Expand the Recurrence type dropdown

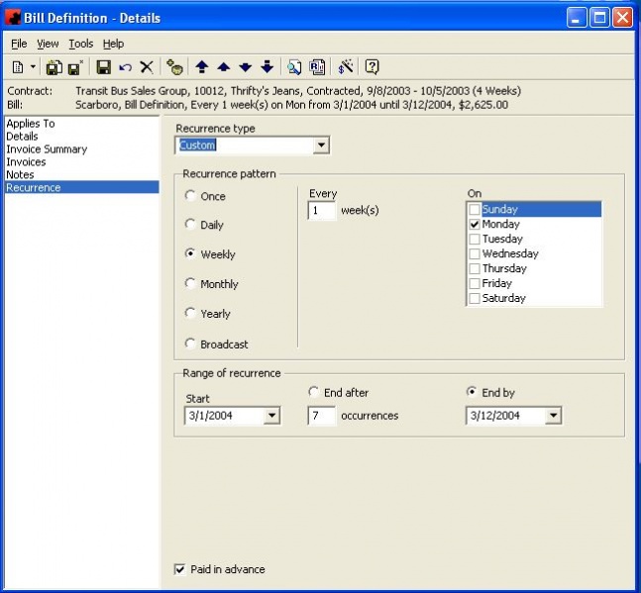point(320,146)
